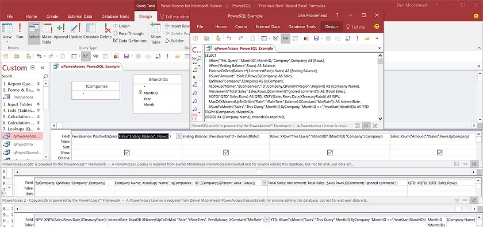Screen dimensions: 483x227
Task: Click the MonthID field in tMonthIDs table
Action: pyautogui.click(x=150, y=93)
